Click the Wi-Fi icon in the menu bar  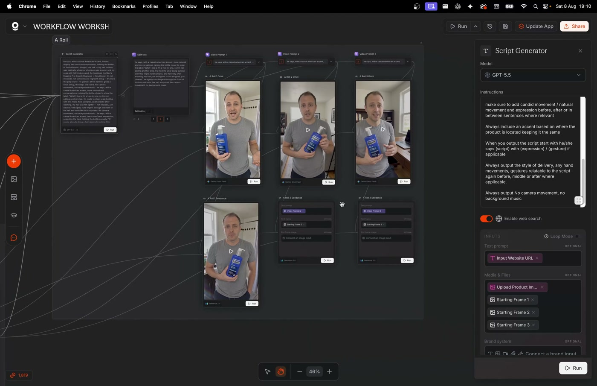[524, 6]
